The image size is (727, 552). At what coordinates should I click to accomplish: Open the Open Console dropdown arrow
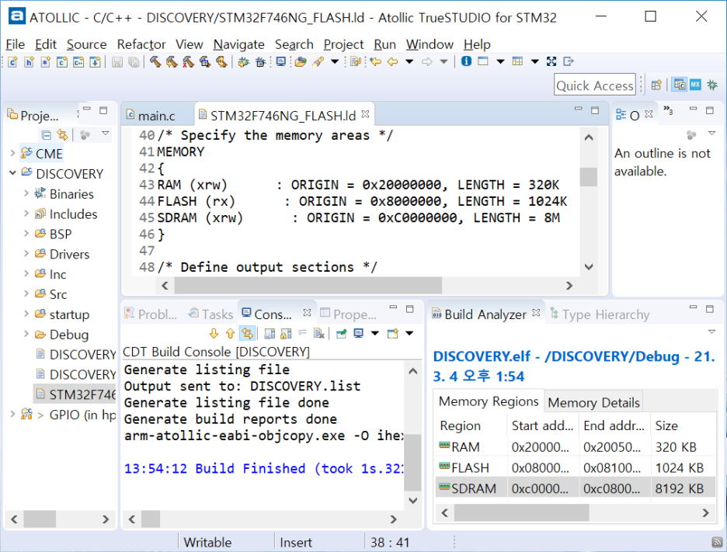409,333
